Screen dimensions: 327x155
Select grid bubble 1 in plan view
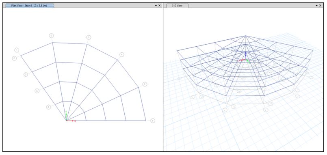point(17,50)
